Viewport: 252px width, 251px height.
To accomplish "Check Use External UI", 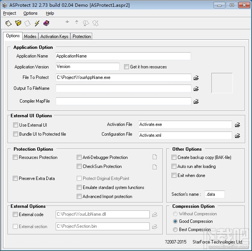I will [x=15, y=125].
